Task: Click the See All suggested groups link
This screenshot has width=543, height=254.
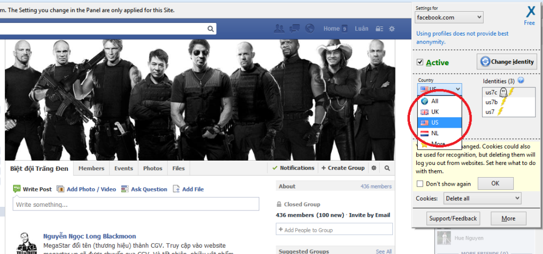Action: tap(384, 251)
